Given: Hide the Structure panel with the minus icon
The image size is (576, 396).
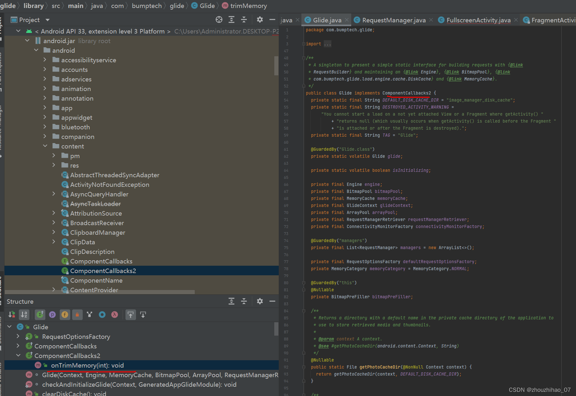Looking at the screenshot, I should (x=272, y=301).
